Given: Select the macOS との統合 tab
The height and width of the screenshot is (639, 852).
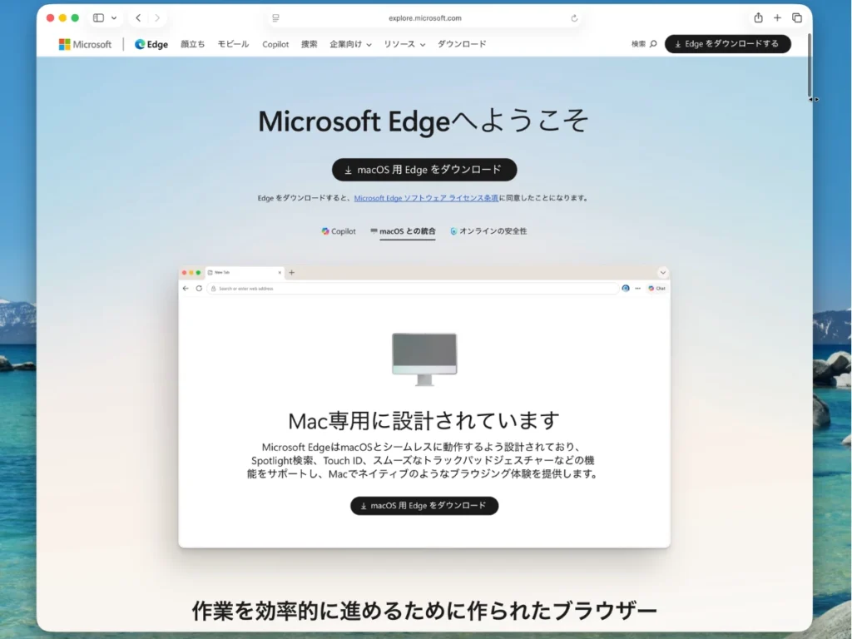Looking at the screenshot, I should [403, 231].
